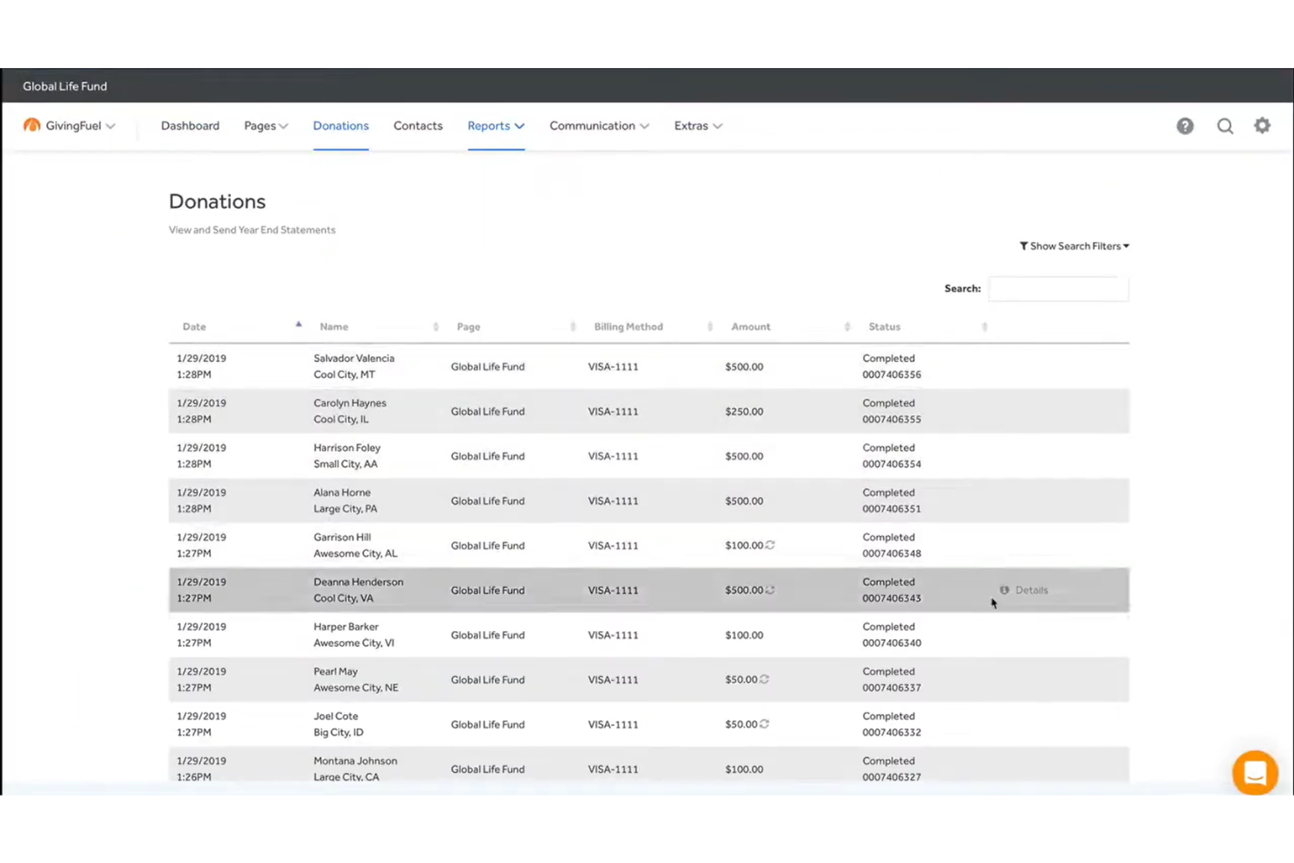1294x863 pixels.
Task: Click recurring icon next to Deanna Henderson $500.00
Action: (x=770, y=590)
